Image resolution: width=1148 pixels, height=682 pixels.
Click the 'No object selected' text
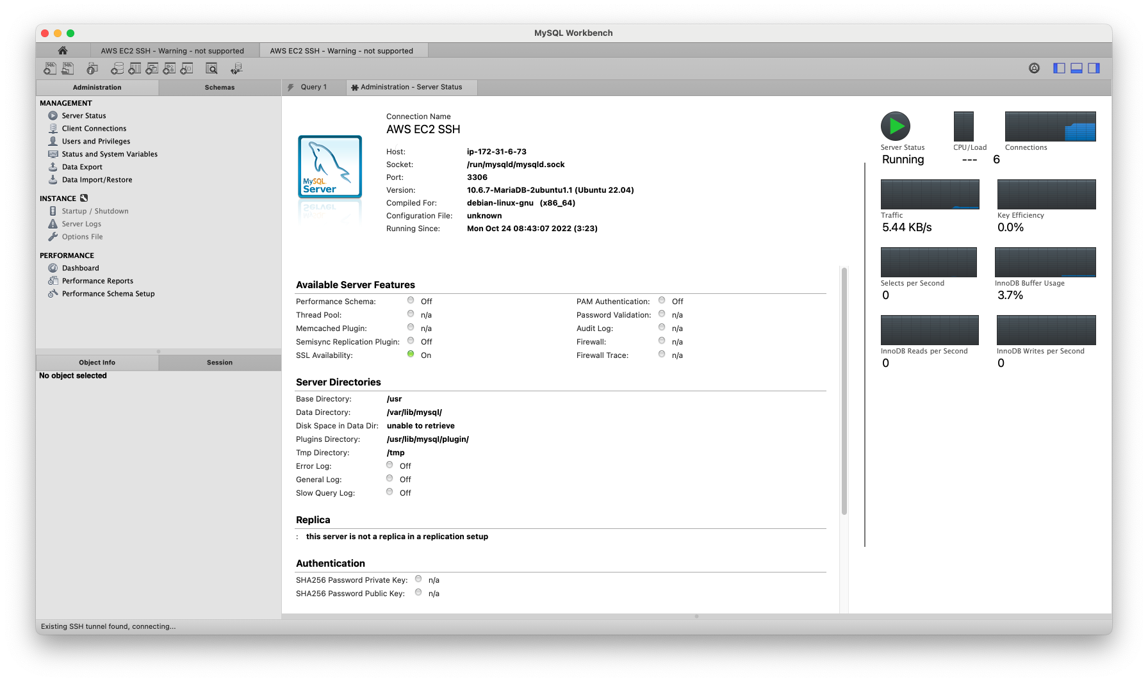coord(73,376)
